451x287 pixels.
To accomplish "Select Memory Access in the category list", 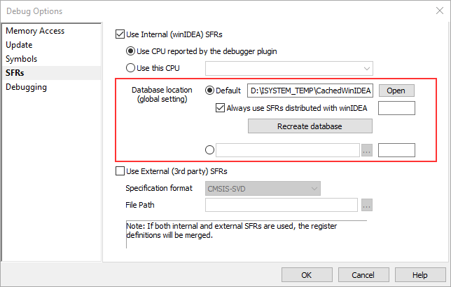I will tap(35, 31).
